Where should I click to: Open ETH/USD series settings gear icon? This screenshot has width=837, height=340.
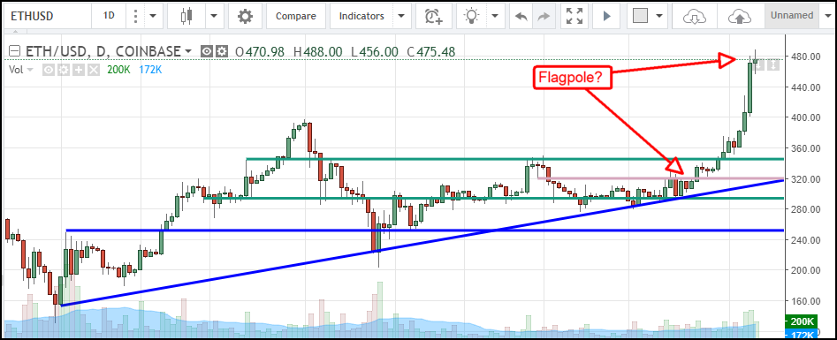click(222, 52)
